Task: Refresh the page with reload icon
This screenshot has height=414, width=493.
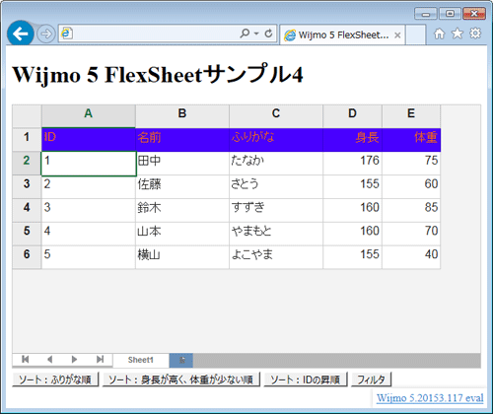Action: coord(268,34)
